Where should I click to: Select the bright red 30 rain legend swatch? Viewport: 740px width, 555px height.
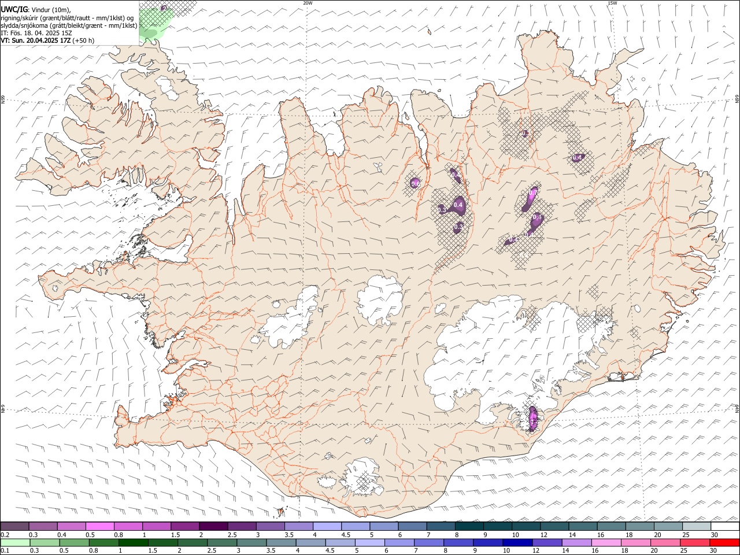(725, 542)
